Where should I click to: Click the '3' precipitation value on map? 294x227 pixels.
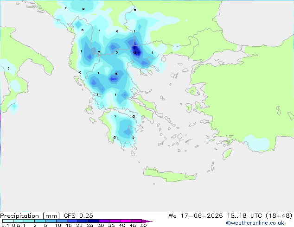[x=116, y=53]
